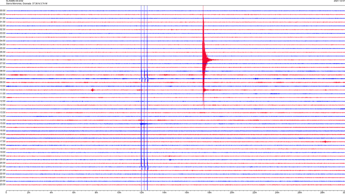Click the "01:30" trace time label
Viewport: 345px width, 194px height.
[3, 22]
